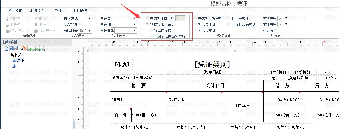
Task: Click the import template icon with left arrow
Action: 30,49
